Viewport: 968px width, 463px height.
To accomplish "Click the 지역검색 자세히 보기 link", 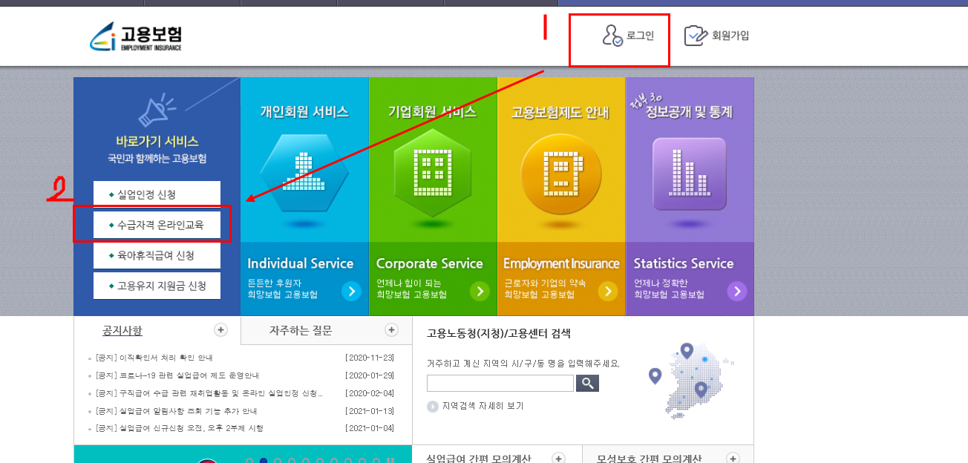I will tap(483, 406).
